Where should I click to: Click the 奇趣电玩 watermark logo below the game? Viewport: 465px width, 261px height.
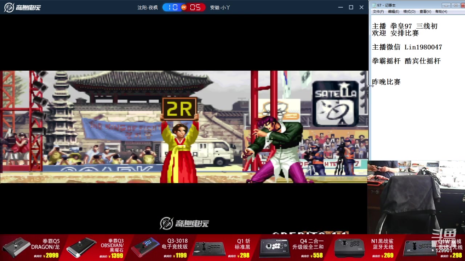(x=185, y=223)
